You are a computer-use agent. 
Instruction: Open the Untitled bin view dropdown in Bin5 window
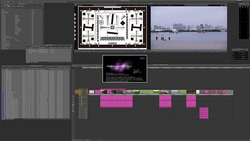click(36, 62)
